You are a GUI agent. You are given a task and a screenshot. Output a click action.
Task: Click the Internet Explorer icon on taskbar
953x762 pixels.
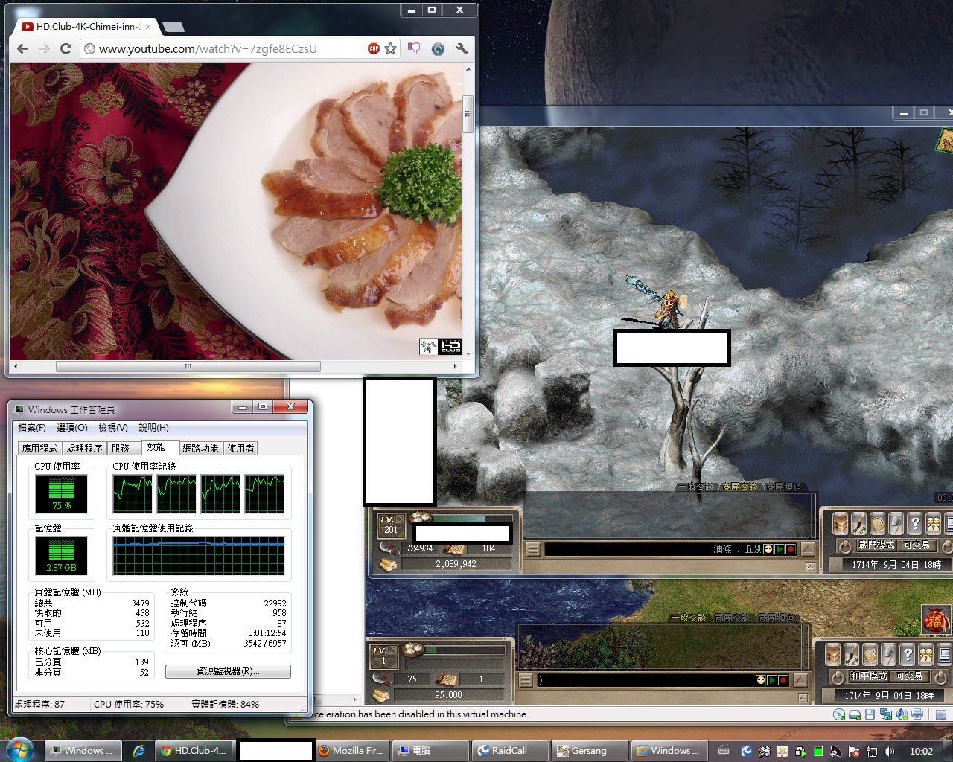pyautogui.click(x=138, y=751)
